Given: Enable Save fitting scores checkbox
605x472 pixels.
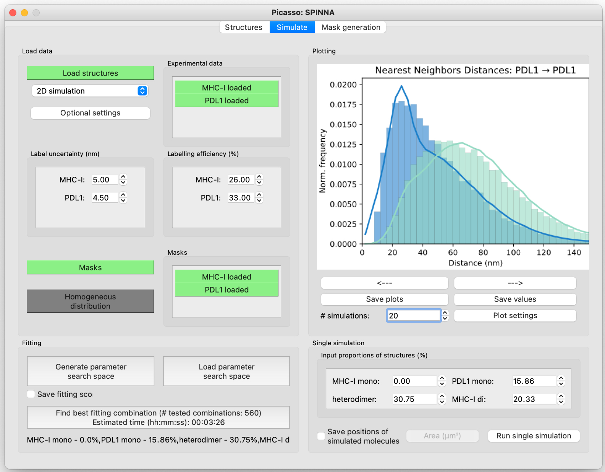Looking at the screenshot, I should tap(31, 394).
